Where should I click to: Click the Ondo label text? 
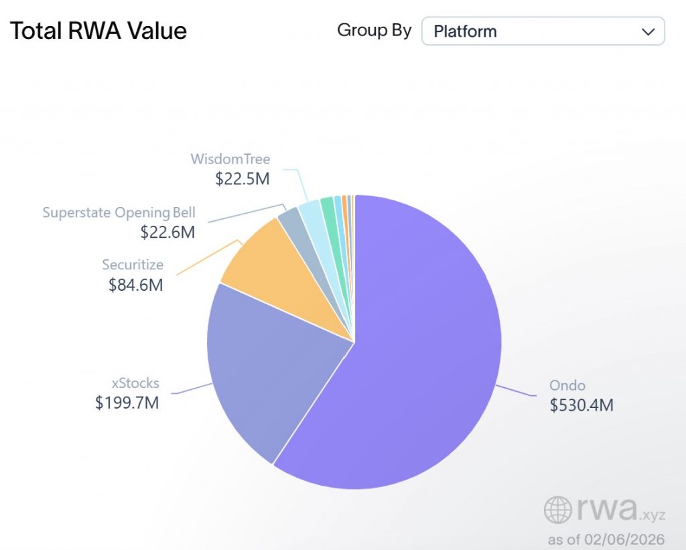point(567,386)
